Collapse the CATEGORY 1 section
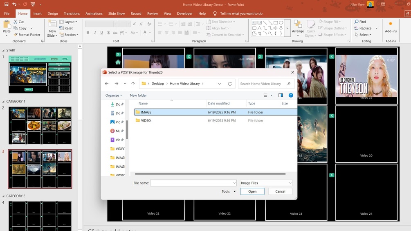The height and width of the screenshot is (231, 411). (x=3, y=102)
